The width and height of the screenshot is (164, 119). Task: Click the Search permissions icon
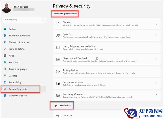(58, 83)
